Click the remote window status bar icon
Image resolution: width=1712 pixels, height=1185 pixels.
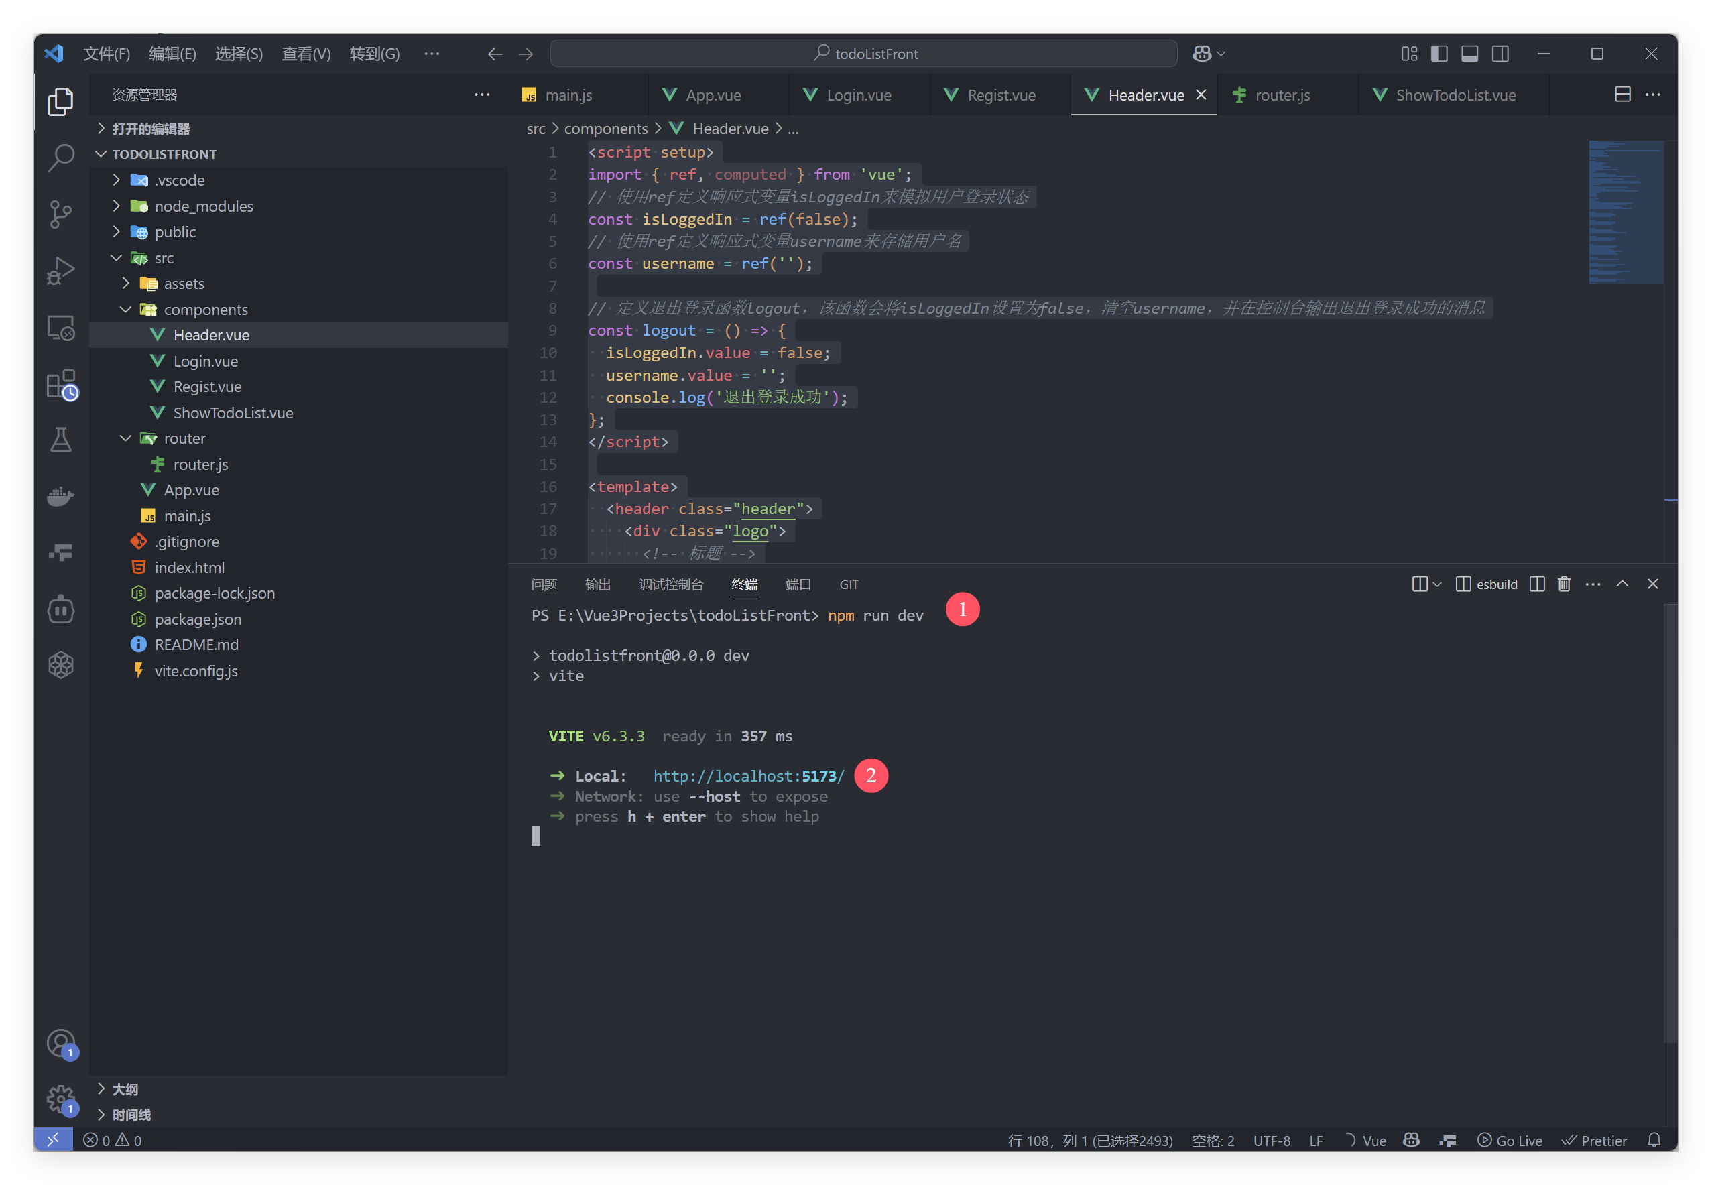(53, 1139)
